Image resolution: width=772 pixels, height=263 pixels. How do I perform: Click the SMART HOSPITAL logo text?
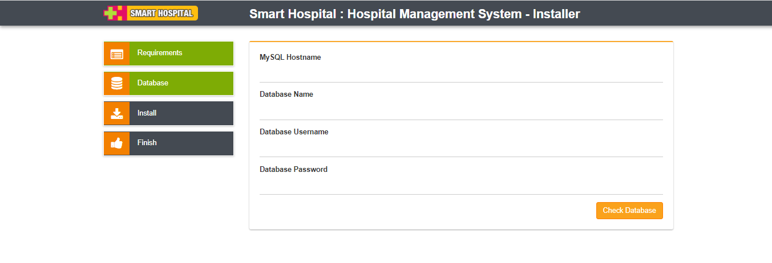[161, 13]
